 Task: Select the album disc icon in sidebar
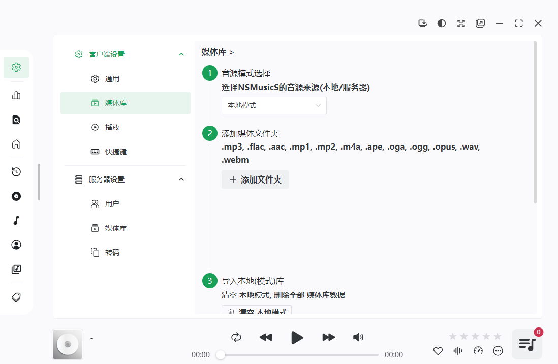click(16, 196)
